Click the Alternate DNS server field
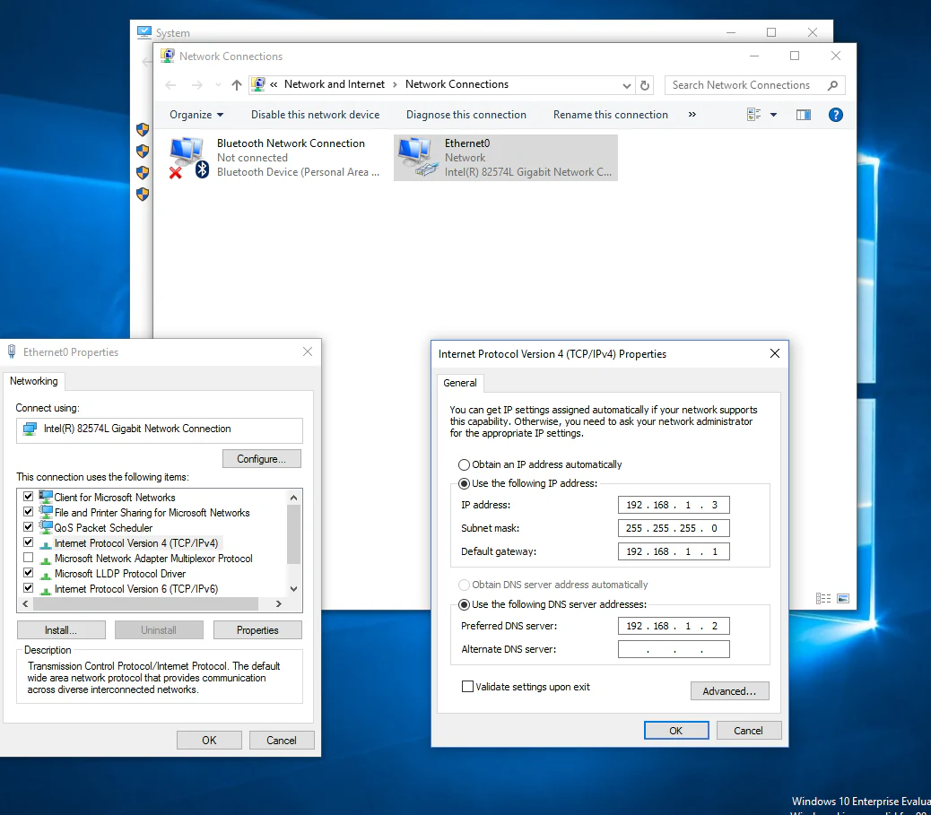931x815 pixels. point(674,649)
